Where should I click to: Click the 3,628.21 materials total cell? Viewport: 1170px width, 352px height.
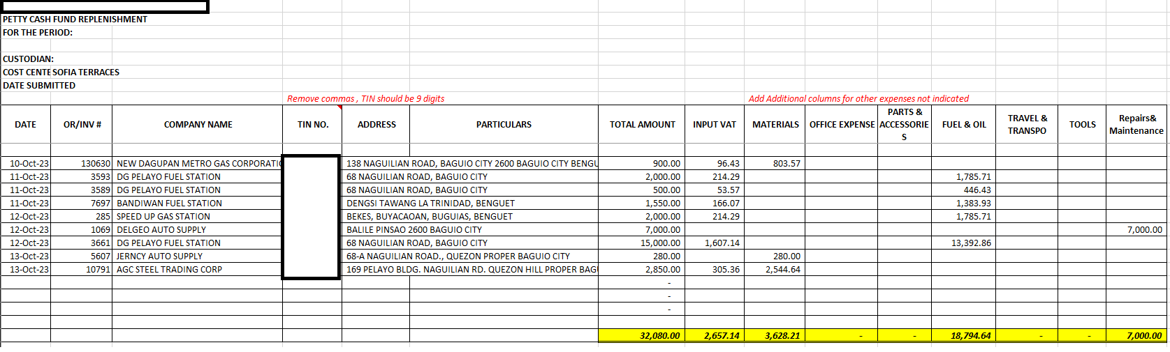pyautogui.click(x=775, y=336)
